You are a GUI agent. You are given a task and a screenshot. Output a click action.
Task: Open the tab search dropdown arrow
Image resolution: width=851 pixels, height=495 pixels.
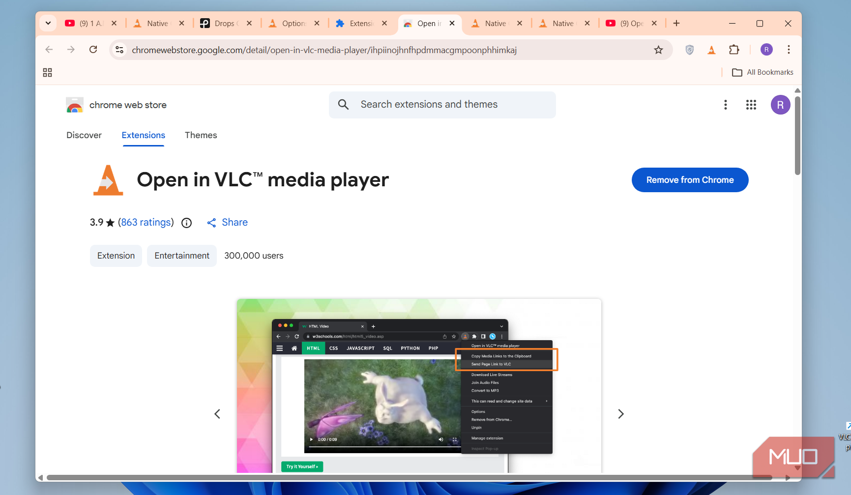48,23
